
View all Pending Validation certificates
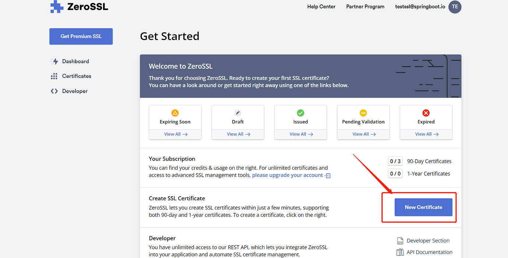[364, 134]
